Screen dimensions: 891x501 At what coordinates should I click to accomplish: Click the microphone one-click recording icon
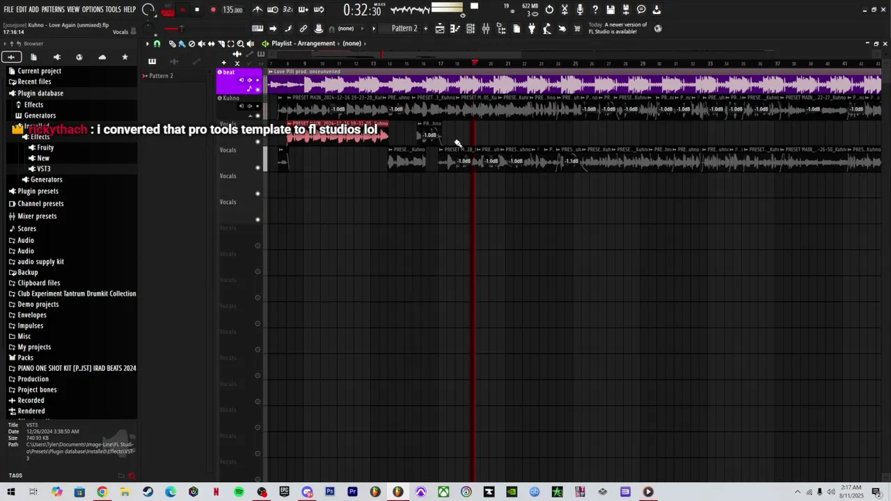(x=580, y=10)
